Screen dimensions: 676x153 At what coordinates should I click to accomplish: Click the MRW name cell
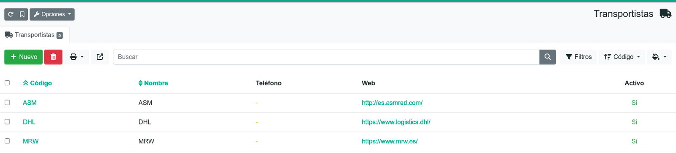coord(146,141)
